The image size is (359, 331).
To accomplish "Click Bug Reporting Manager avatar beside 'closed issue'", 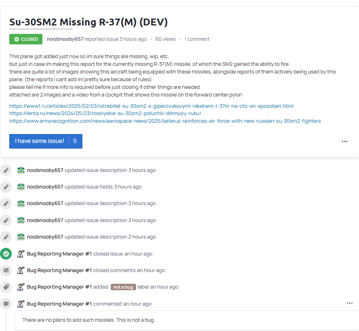I will click(21, 254).
